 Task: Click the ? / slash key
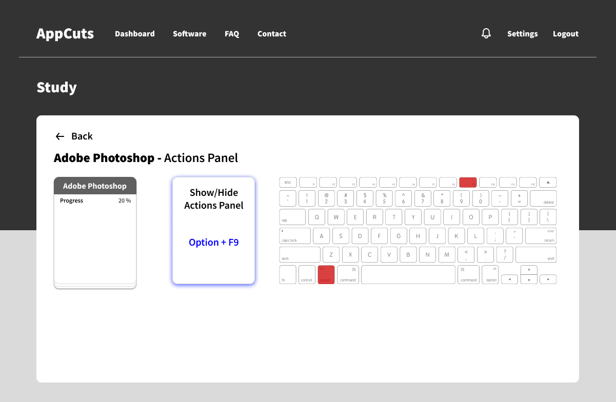(x=505, y=255)
